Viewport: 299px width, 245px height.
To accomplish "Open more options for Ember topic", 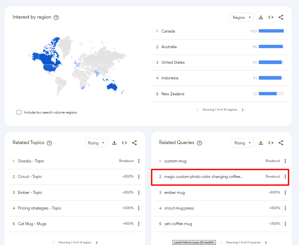I will coord(139,193).
